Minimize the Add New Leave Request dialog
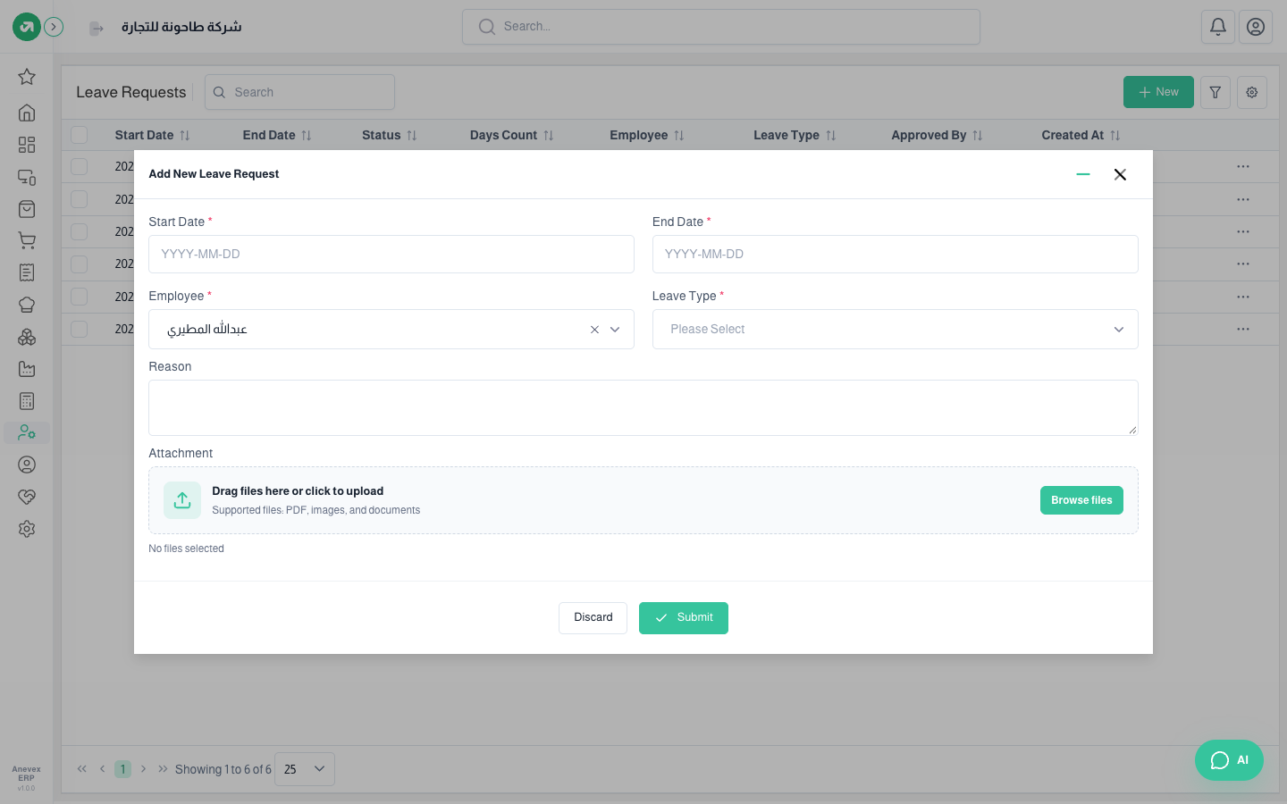The height and width of the screenshot is (804, 1287). (x=1083, y=174)
